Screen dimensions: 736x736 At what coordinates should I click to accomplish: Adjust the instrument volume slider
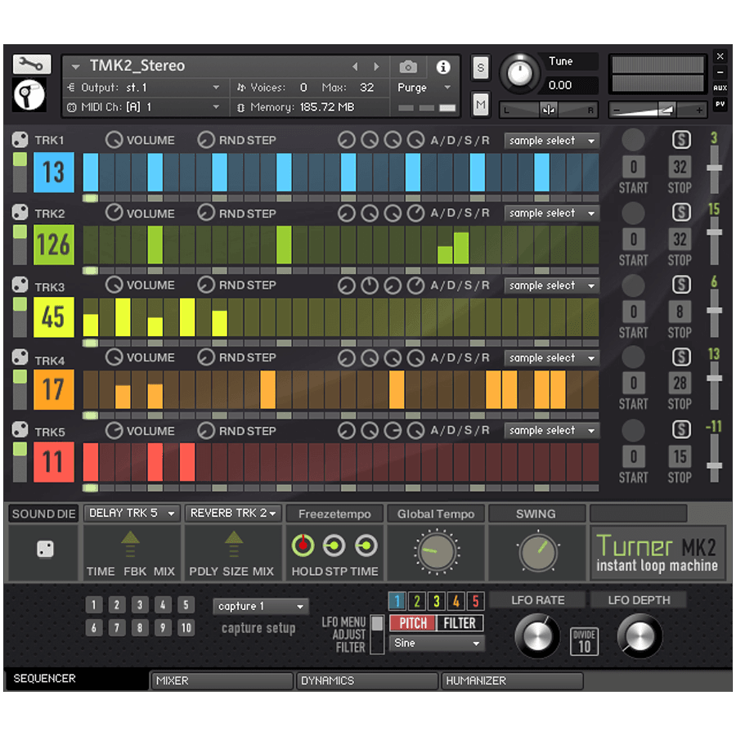click(x=657, y=110)
